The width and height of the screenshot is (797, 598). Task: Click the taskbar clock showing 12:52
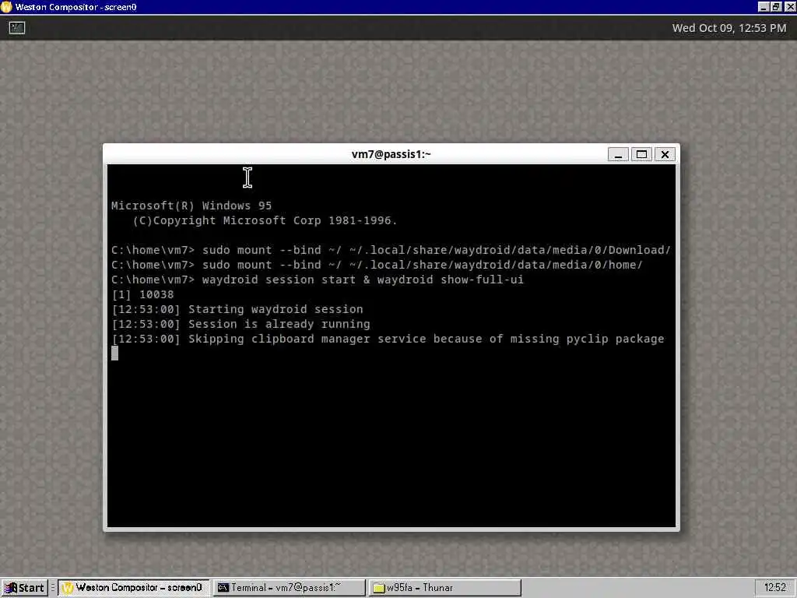[774, 588]
